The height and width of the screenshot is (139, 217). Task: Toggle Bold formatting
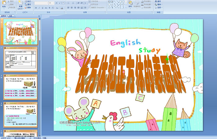pos(36,8)
